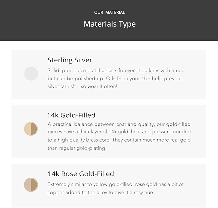
Task: Click text 'so wear it often!'
Action: click(99, 86)
